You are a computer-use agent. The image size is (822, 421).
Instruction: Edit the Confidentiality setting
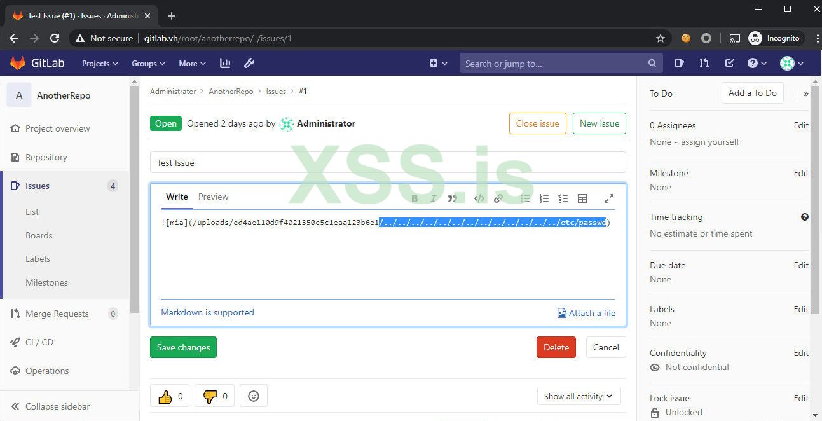point(801,353)
